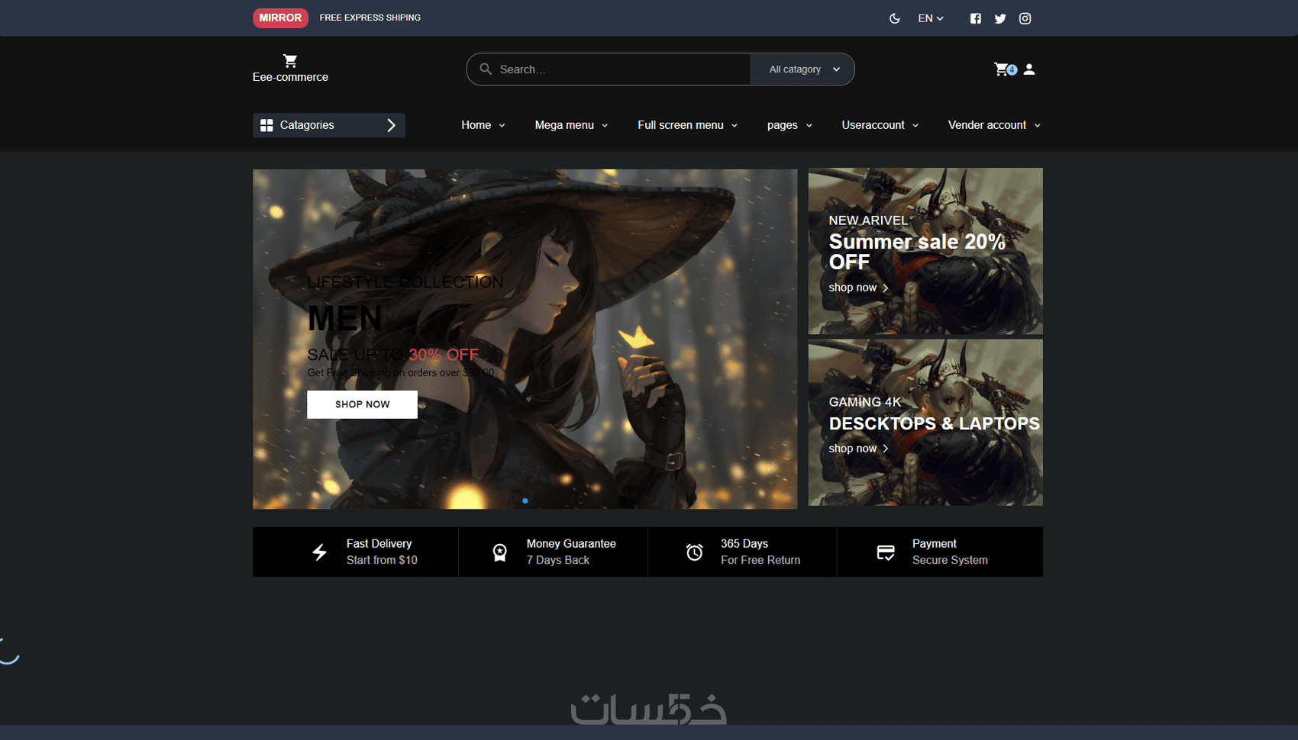Image resolution: width=1298 pixels, height=740 pixels.
Task: Click the "Secure System" text
Action: point(950,560)
